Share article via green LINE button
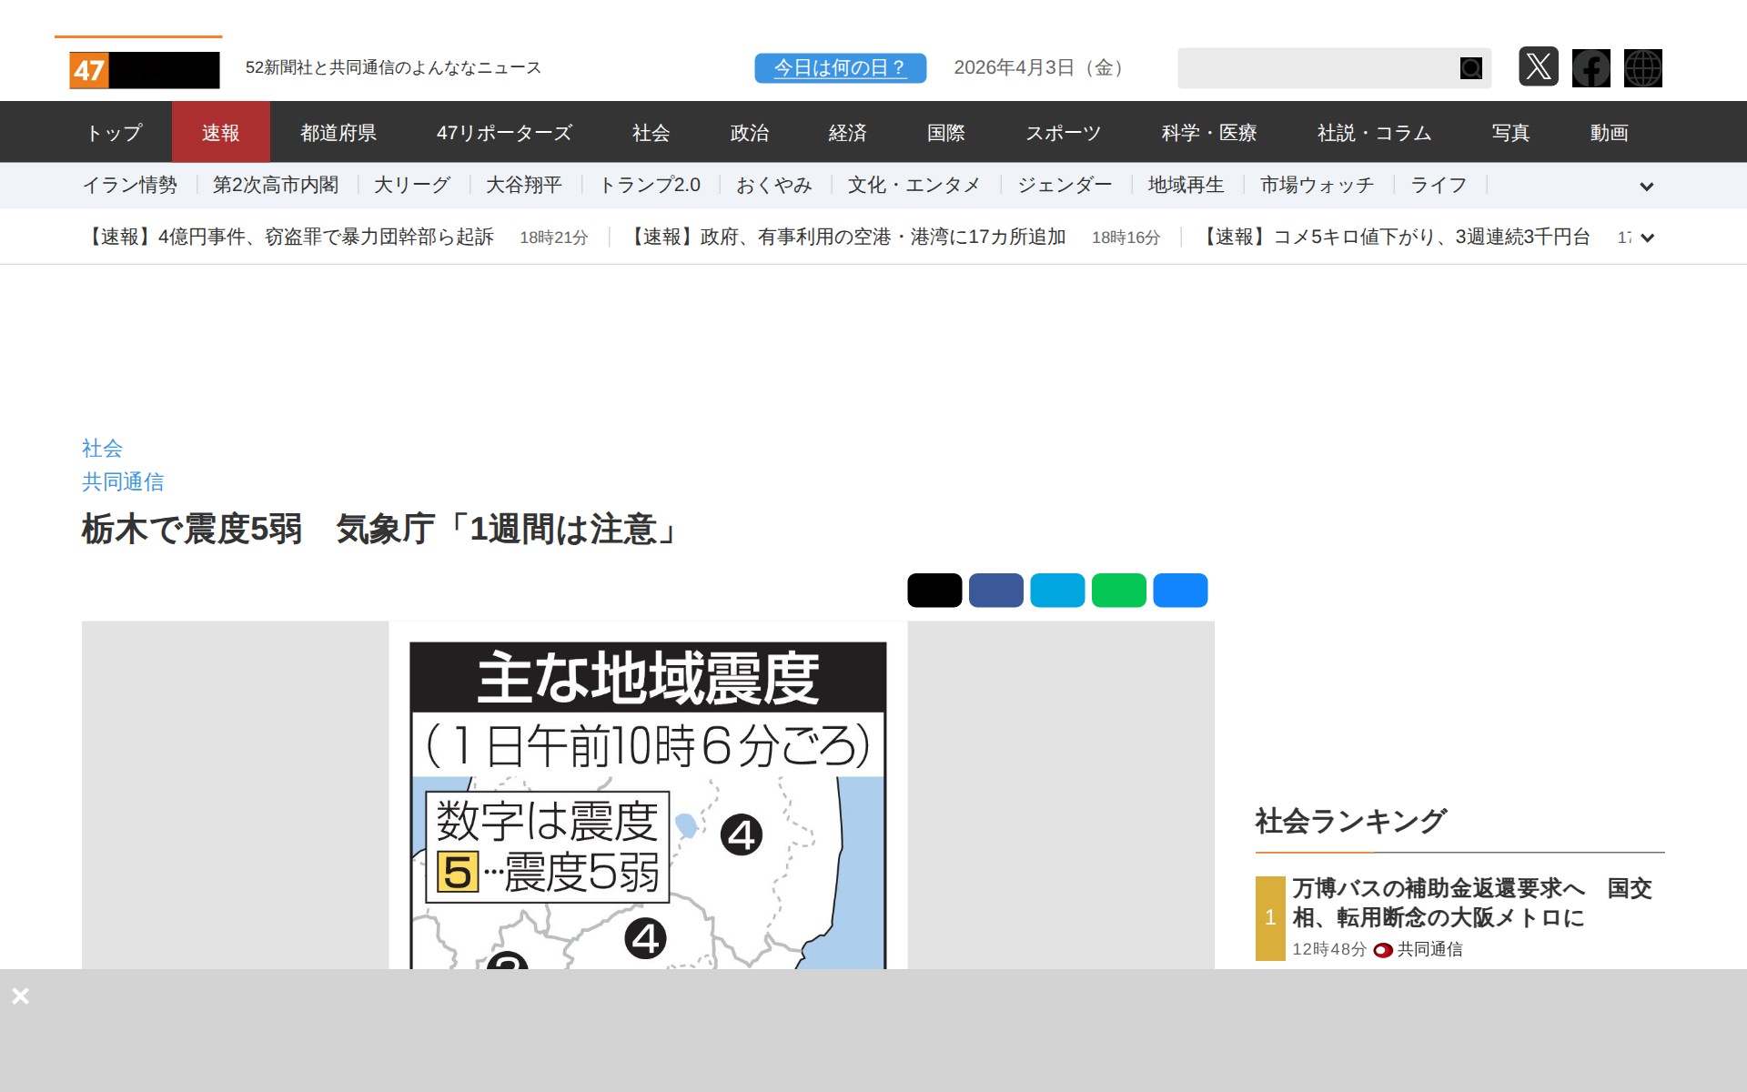The image size is (1747, 1092). click(1118, 591)
